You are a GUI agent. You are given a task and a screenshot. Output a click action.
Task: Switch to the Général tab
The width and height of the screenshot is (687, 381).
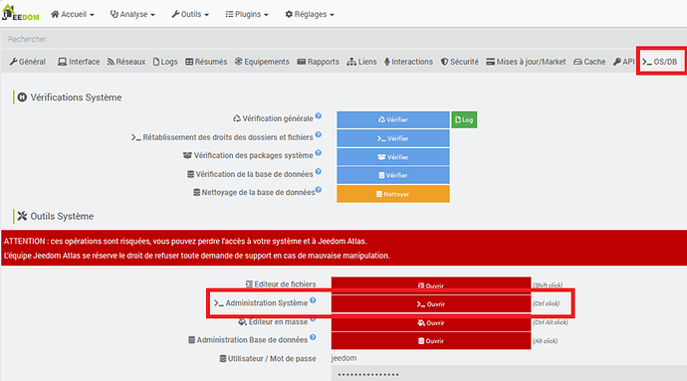28,62
